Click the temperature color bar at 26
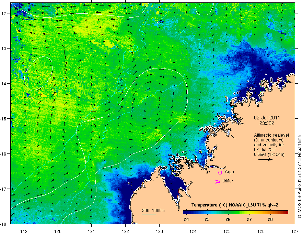The width and height of the screenshot is (302, 234). pyautogui.click(x=228, y=212)
